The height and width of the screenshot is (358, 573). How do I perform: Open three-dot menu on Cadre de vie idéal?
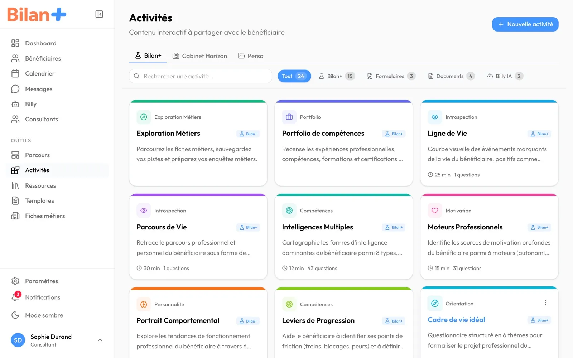(546, 303)
